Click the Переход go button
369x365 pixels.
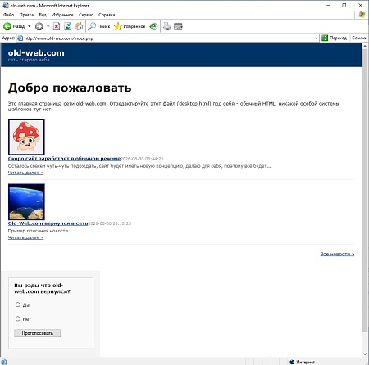[335, 38]
